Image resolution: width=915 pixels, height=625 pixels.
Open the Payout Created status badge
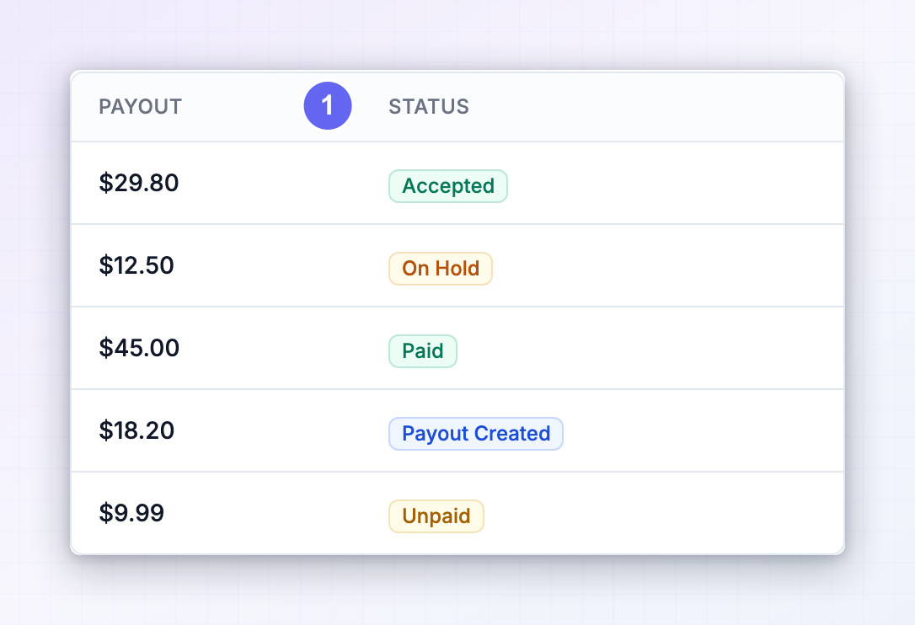point(476,434)
